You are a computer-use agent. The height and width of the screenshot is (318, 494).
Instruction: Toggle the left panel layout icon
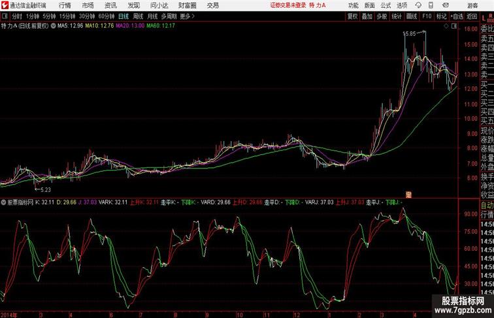(x=5, y=16)
